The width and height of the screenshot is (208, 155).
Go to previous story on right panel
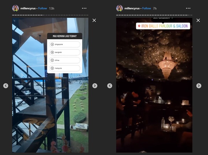click(x=109, y=86)
